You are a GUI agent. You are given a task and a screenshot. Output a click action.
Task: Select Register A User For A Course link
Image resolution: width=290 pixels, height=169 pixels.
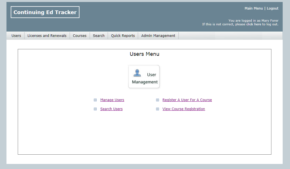(187, 100)
